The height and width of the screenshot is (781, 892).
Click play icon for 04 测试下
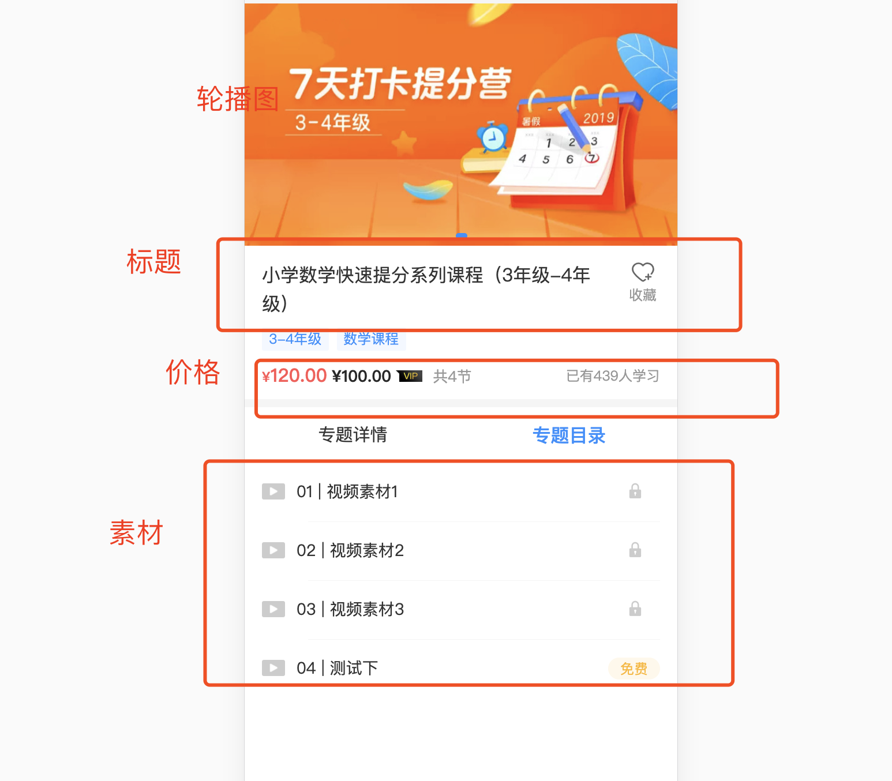273,668
